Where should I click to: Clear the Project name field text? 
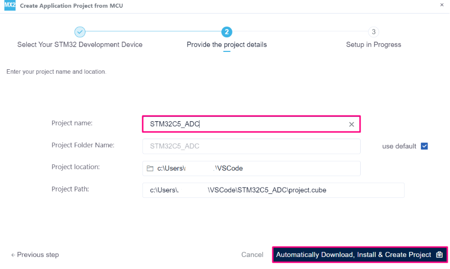click(351, 125)
